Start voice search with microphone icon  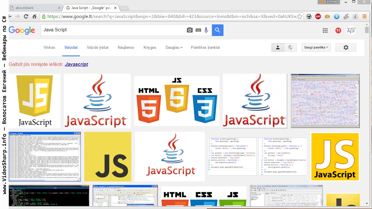(206, 30)
